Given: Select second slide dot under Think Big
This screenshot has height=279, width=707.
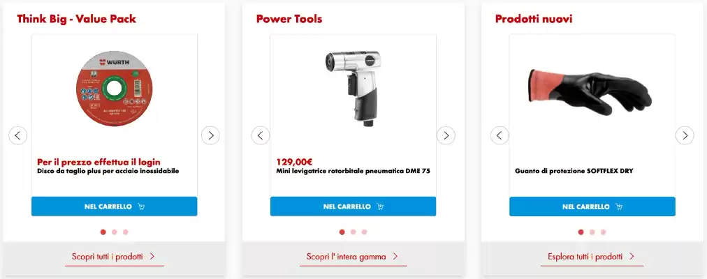Looking at the screenshot, I should click(x=115, y=232).
